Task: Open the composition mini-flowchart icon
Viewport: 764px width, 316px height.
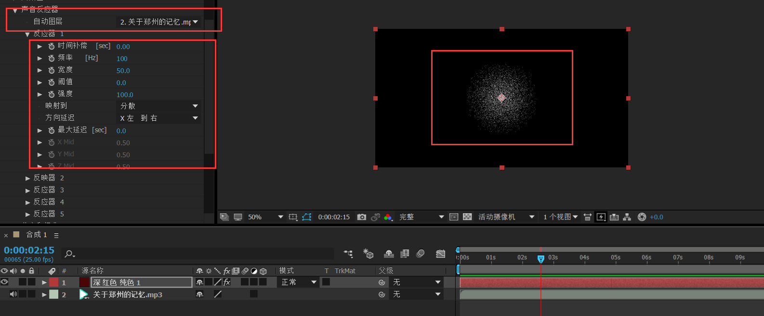Action: tap(348, 253)
